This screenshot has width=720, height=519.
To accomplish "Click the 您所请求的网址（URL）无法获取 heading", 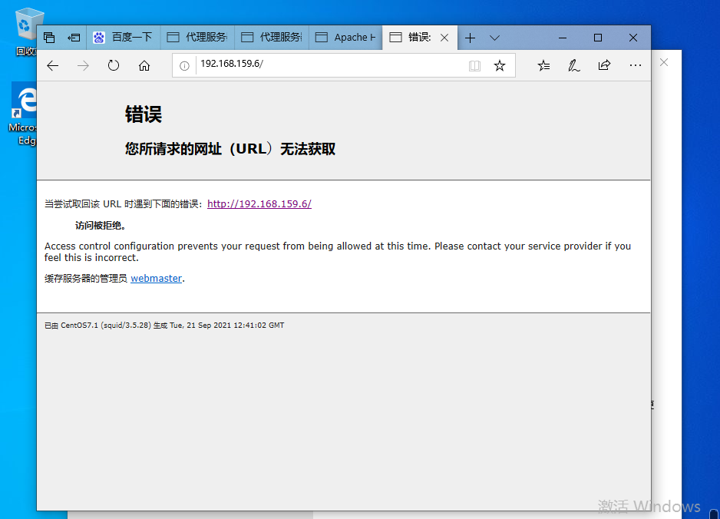I will [x=230, y=149].
